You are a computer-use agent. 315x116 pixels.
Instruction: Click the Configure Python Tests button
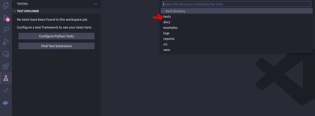(x=57, y=36)
